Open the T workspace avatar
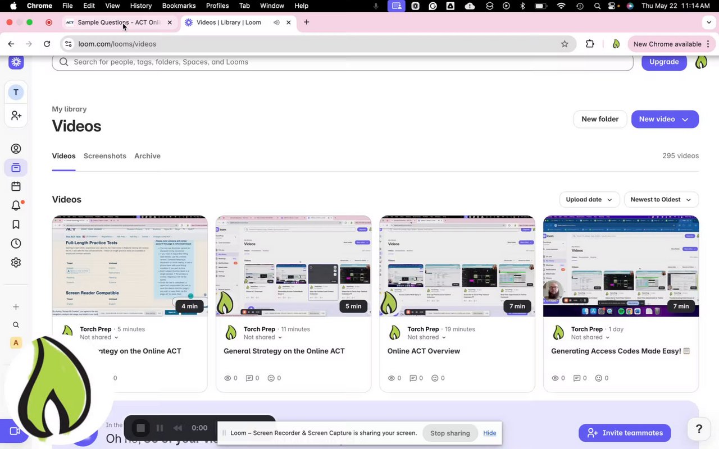 [16, 92]
